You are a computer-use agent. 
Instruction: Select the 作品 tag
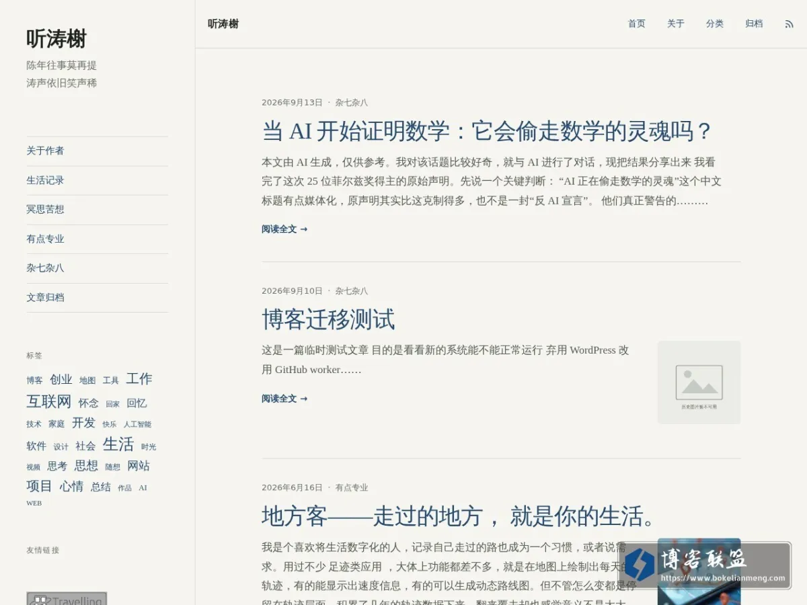click(125, 489)
